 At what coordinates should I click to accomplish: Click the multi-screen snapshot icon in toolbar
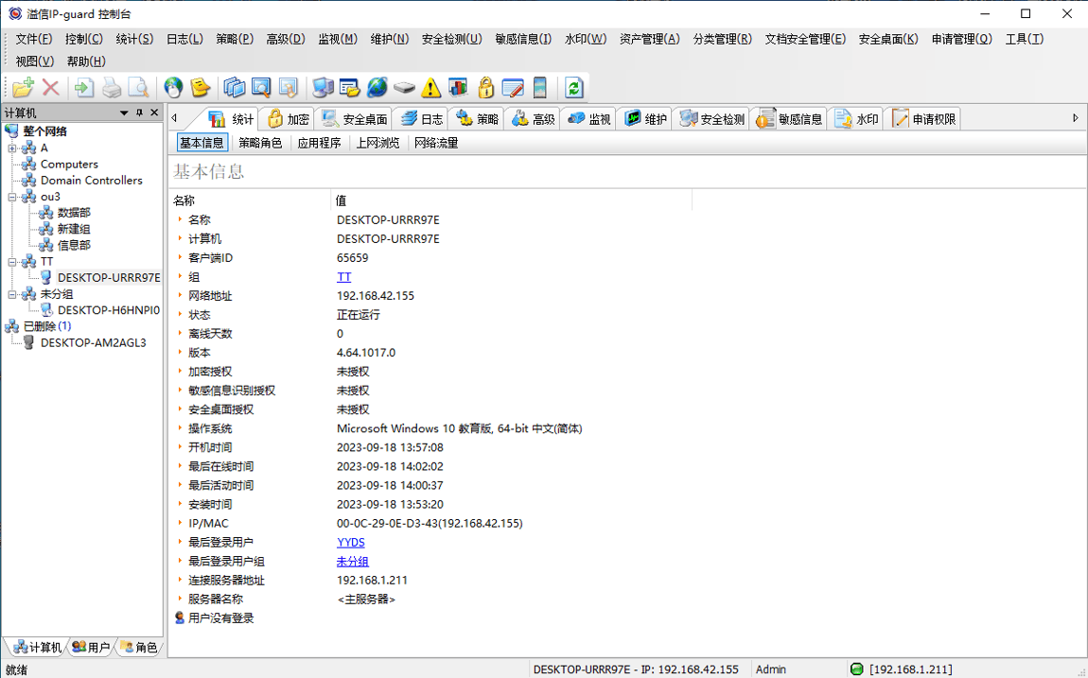click(x=235, y=87)
